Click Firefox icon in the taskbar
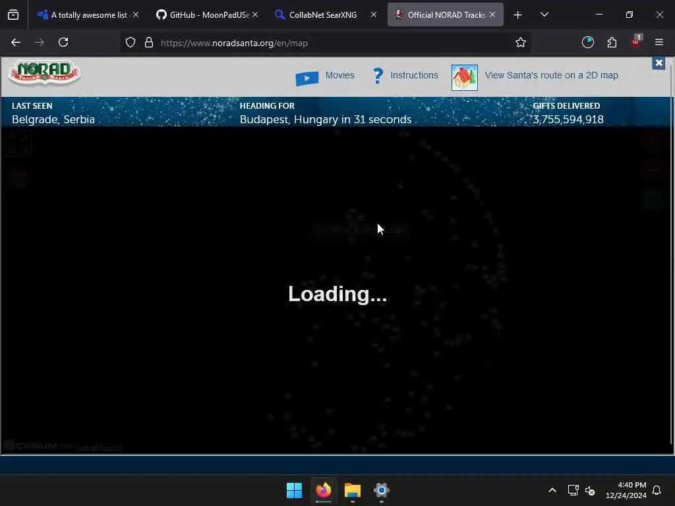Image resolution: width=675 pixels, height=506 pixels. click(x=324, y=490)
